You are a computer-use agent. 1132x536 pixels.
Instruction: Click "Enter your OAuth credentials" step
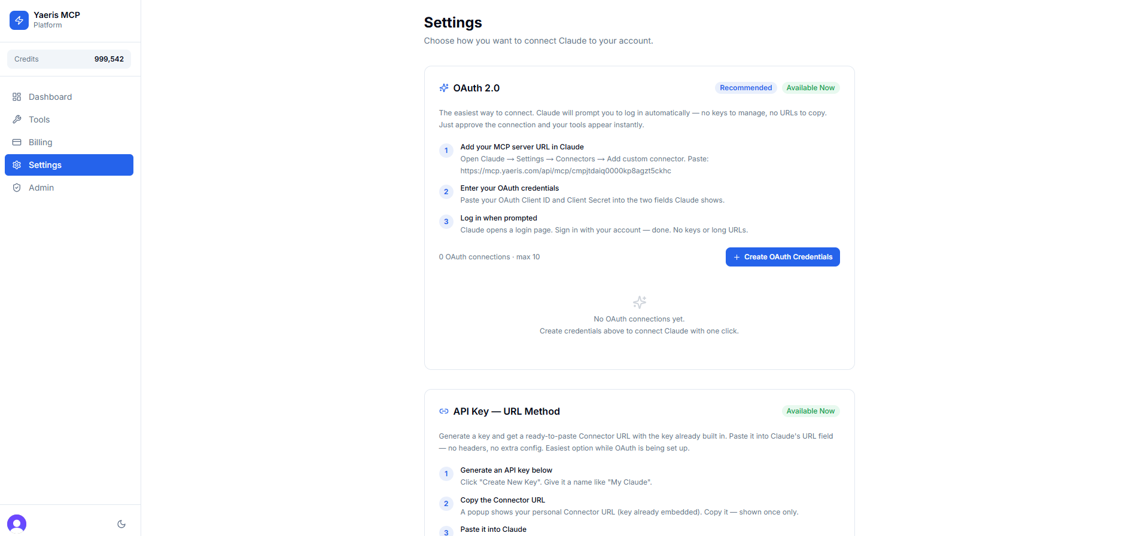coord(509,188)
